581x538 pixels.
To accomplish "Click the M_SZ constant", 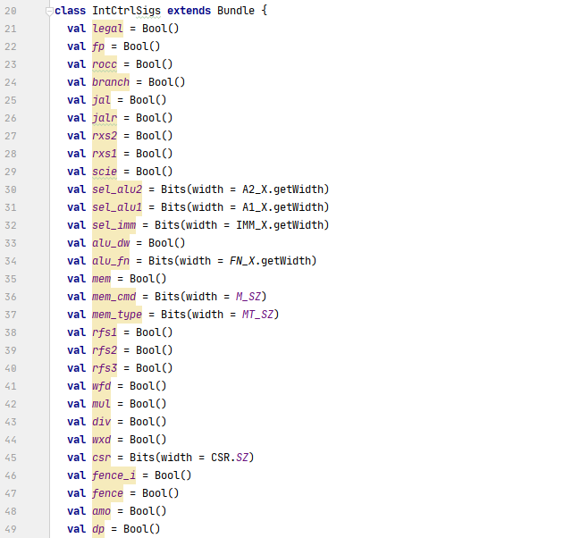I will coord(248,297).
